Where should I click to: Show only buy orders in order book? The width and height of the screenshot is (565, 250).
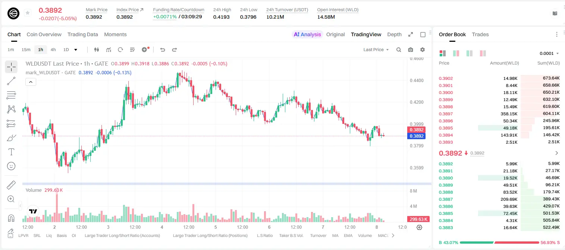coord(469,53)
